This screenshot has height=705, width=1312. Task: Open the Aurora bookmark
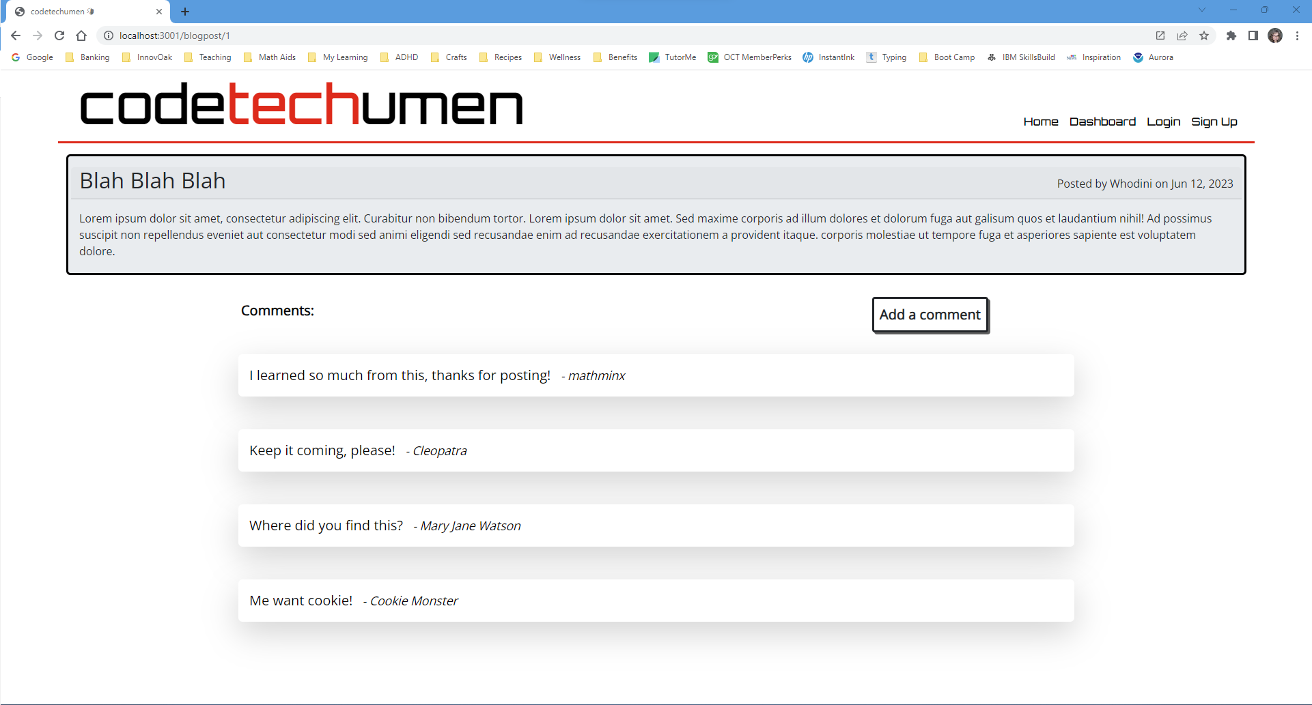[x=1154, y=57]
